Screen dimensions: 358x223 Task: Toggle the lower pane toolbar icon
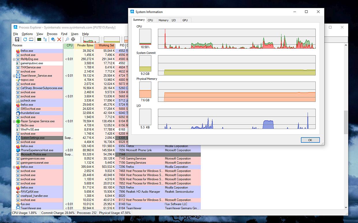click(31, 39)
